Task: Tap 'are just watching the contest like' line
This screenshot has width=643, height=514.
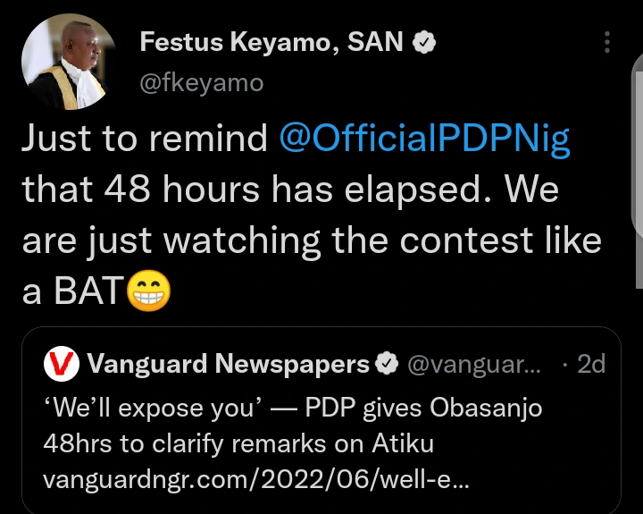Action: coord(312,240)
